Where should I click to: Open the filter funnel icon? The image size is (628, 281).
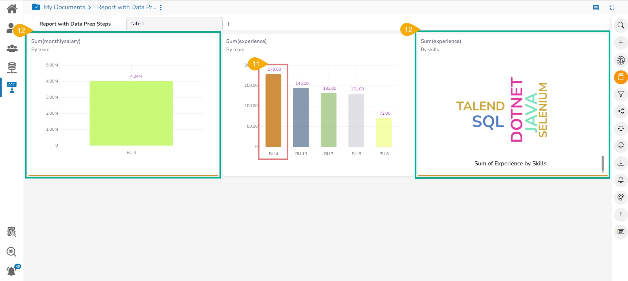click(x=621, y=94)
